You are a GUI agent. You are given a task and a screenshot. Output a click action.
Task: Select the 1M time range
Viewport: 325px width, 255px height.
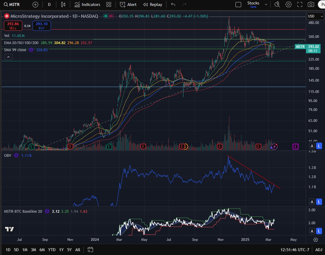(25, 250)
